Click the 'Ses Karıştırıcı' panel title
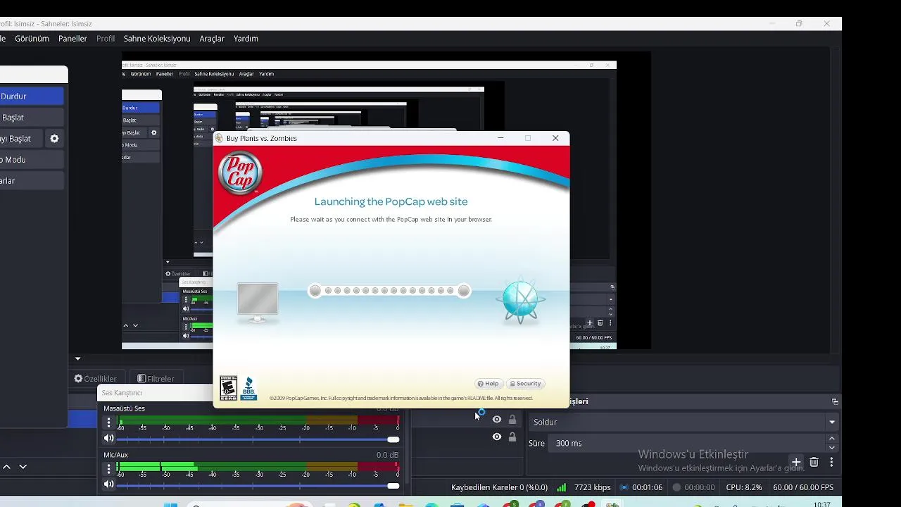Image resolution: width=901 pixels, height=507 pixels. pos(122,393)
